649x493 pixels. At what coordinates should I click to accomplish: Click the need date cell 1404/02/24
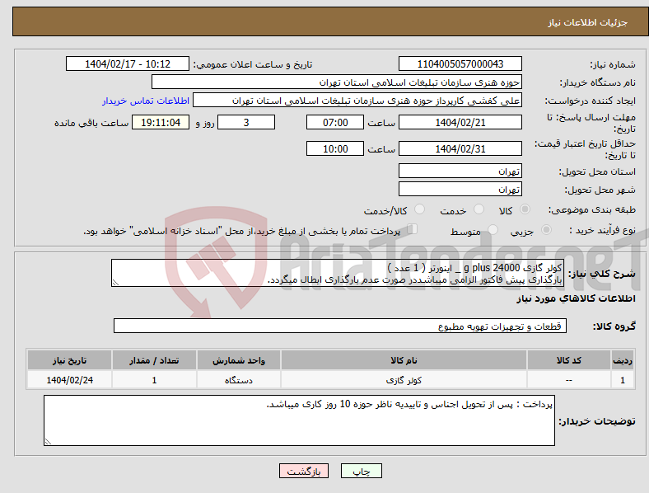pos(69,380)
